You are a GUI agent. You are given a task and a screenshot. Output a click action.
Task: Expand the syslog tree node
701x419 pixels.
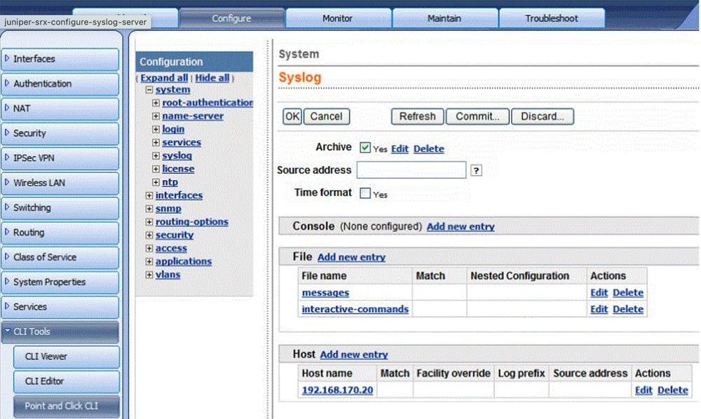point(156,156)
